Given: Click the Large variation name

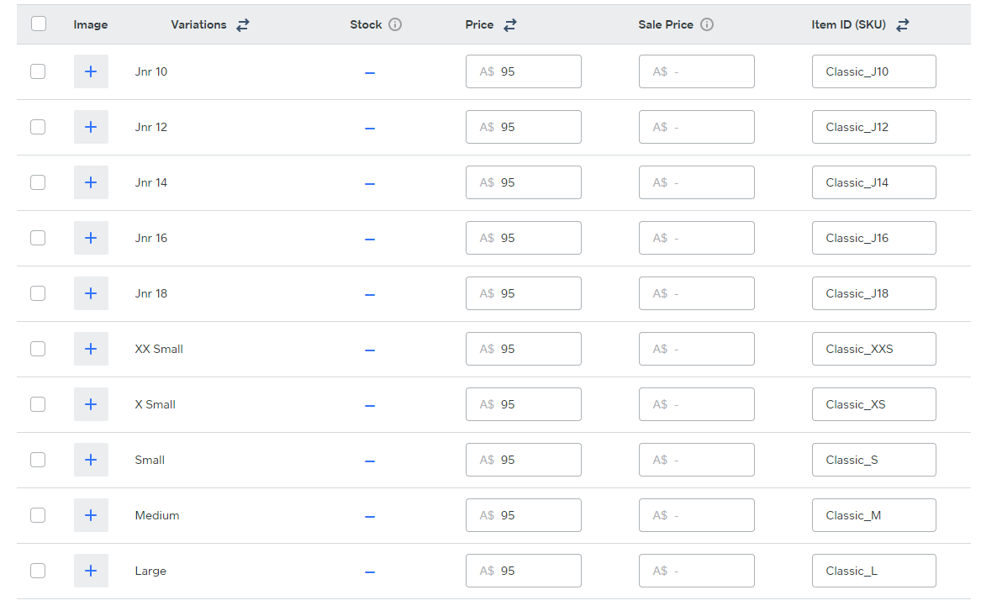Looking at the screenshot, I should coord(150,571).
